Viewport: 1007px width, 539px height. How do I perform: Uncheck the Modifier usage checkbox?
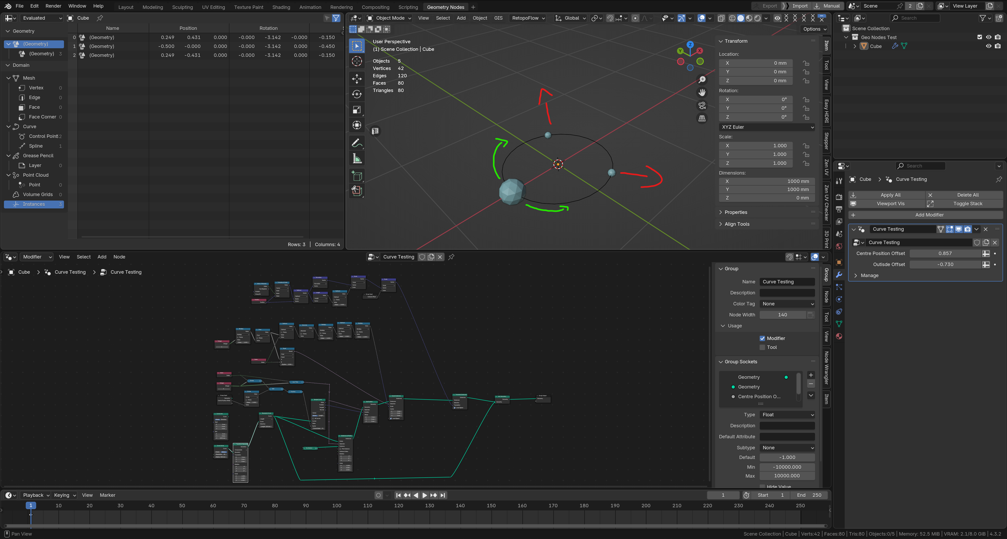tap(762, 338)
